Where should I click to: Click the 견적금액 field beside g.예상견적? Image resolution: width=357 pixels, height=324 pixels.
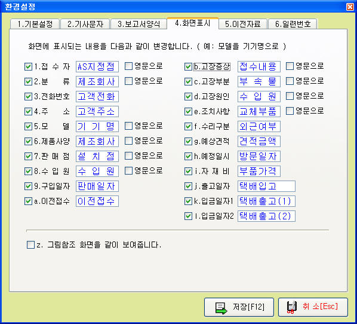click(259, 141)
